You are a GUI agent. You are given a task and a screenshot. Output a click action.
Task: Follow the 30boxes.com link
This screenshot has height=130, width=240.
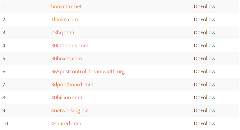click(x=67, y=58)
